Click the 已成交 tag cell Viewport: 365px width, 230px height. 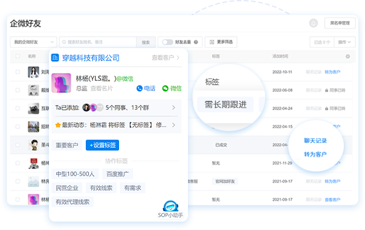221,145
